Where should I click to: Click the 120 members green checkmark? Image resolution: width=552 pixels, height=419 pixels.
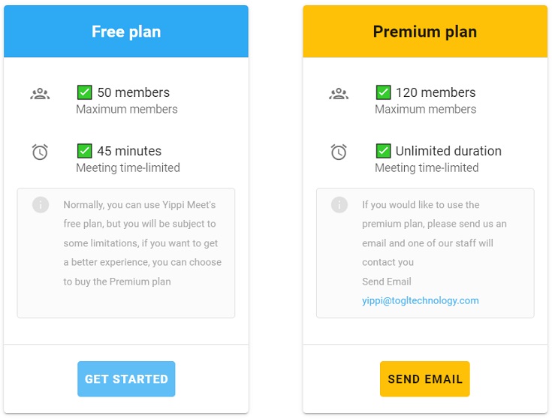[x=383, y=92]
